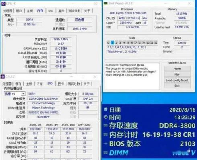Click the Home button in TestMem5
197x160 pixels.
(177, 69)
